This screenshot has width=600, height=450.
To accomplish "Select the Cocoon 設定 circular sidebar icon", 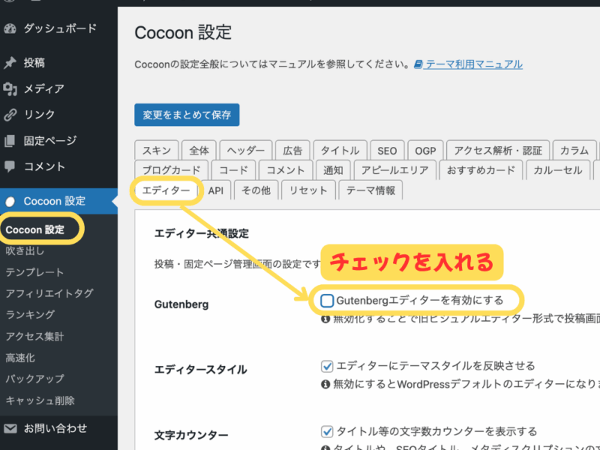I will coord(10,201).
